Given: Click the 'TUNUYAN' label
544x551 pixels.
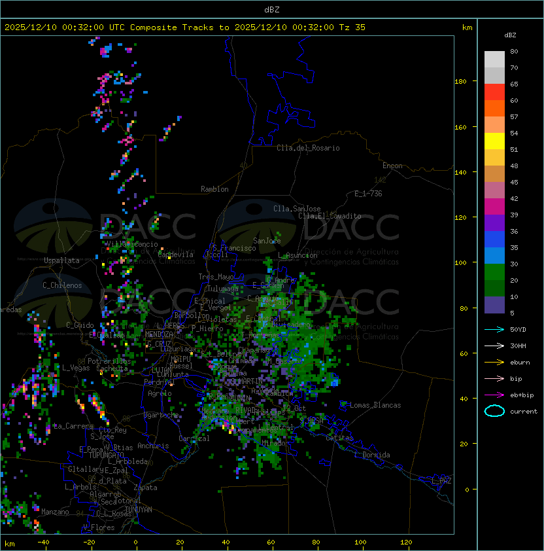Looking at the screenshot, I should [x=139, y=510].
